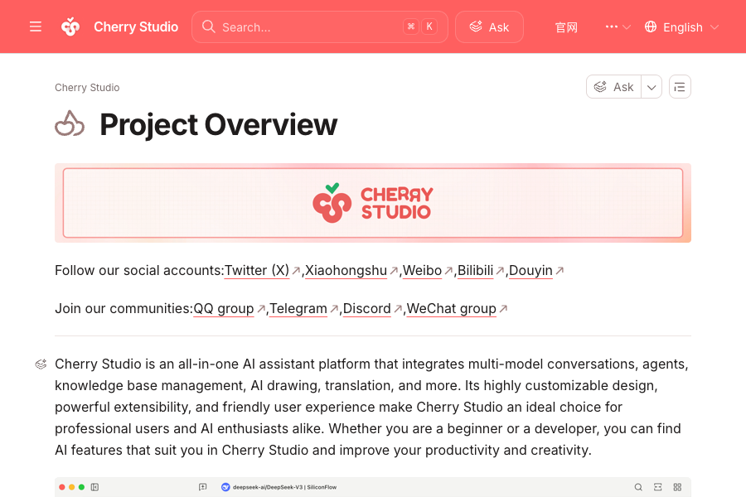Click the page Ask button beside title

click(613, 86)
